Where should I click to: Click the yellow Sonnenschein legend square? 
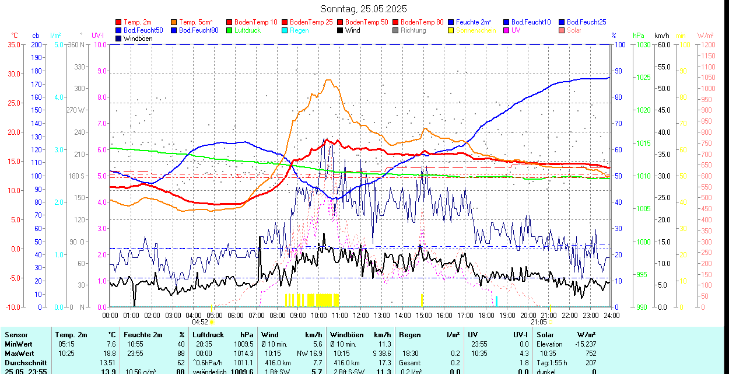(x=451, y=30)
